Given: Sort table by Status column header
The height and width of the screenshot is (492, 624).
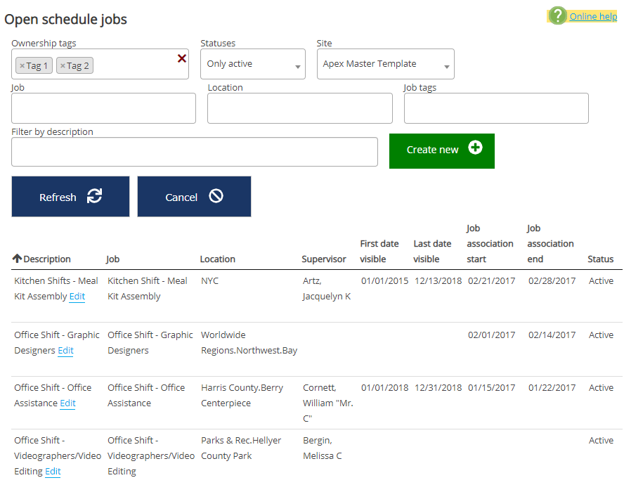Looking at the screenshot, I should click(x=600, y=259).
